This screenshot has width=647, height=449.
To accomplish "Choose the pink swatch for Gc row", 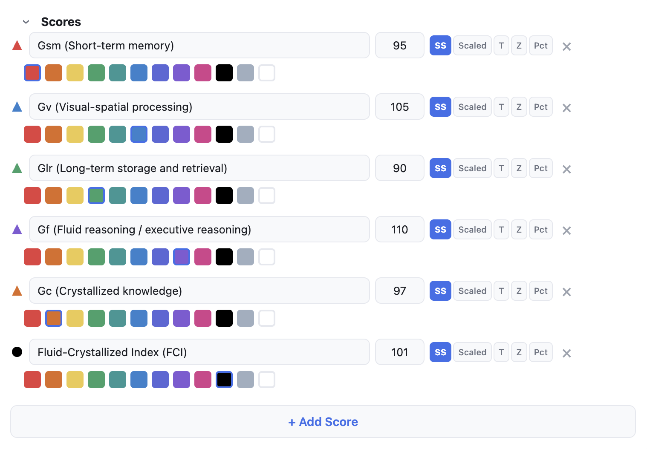I will point(203,318).
